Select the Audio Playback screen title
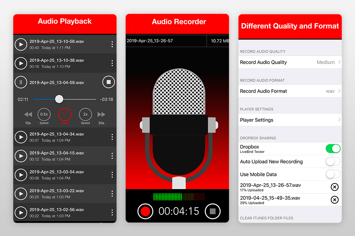Viewport: 355px width, 236px height. tap(65, 21)
